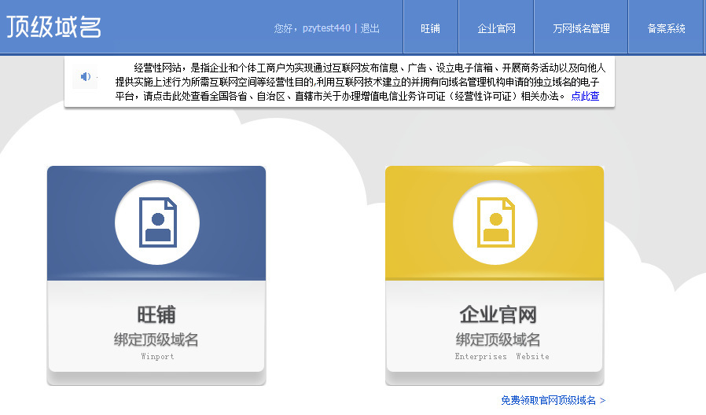
Task: Click the Enterprises Website caption text
Action: pyautogui.click(x=502, y=356)
